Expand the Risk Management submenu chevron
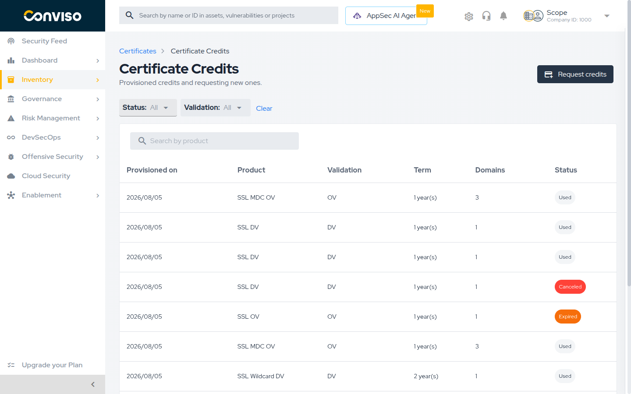Screen dimensions: 631x394 [98, 119]
